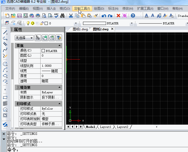Toggle the layer freeze sun icon
This screenshot has width=188, height=152.
click(32, 23)
